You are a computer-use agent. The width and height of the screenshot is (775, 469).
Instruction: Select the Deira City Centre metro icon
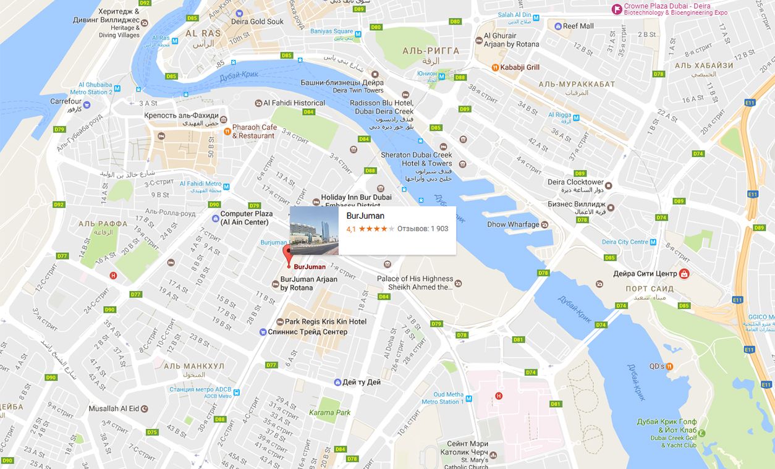pyautogui.click(x=653, y=242)
